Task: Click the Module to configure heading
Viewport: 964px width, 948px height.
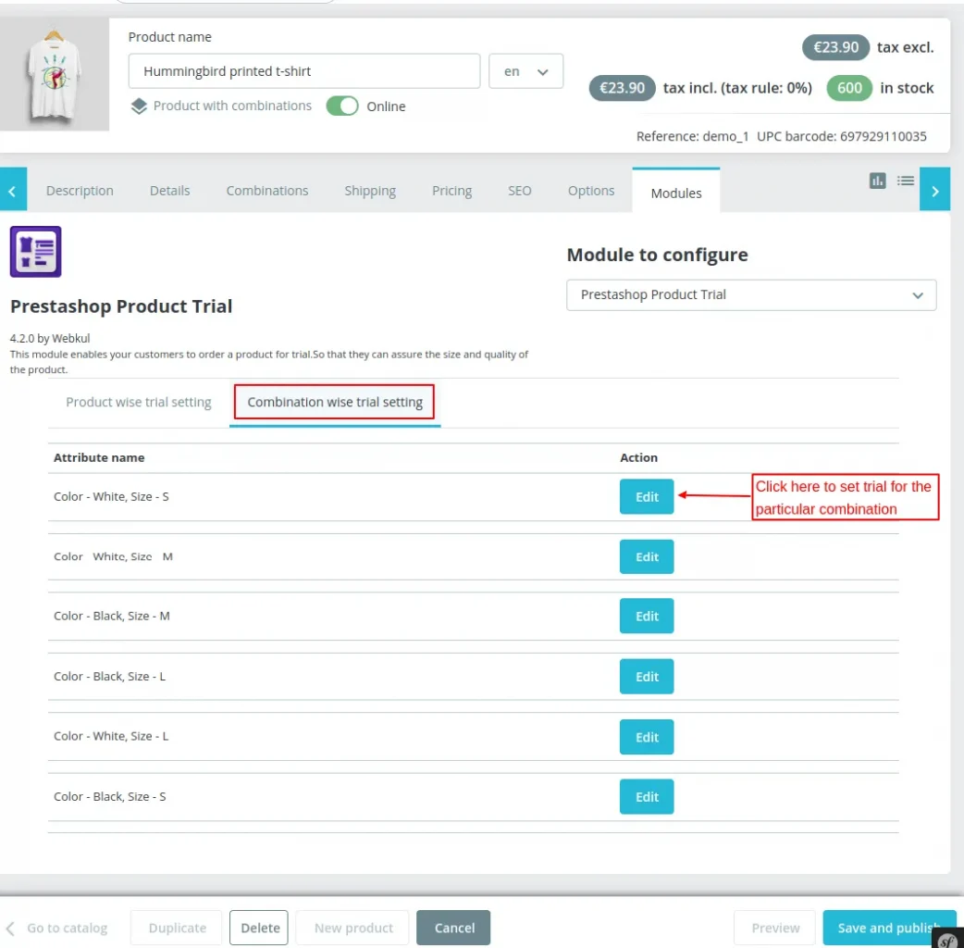Action: click(657, 255)
